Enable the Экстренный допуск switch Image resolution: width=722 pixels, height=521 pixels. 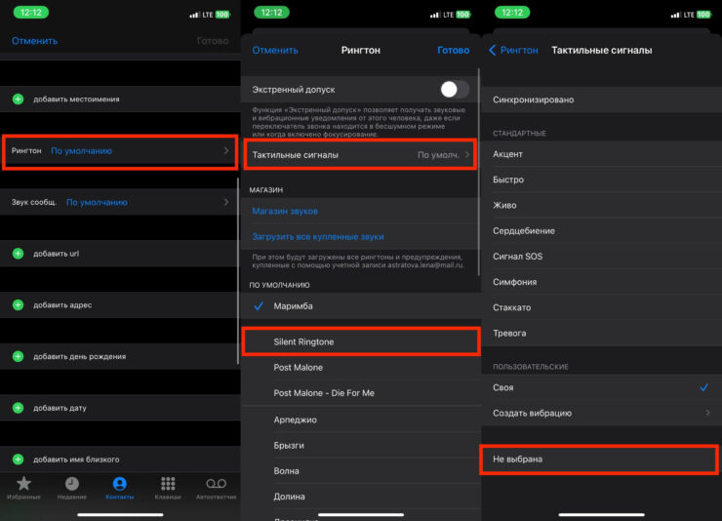pos(453,90)
